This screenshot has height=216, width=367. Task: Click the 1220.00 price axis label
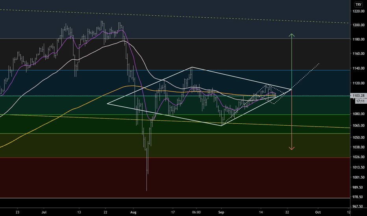tap(359, 11)
